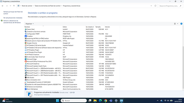Sort by the Tamaño column header
Screen dimensions: 184x103
(x=99, y=27)
